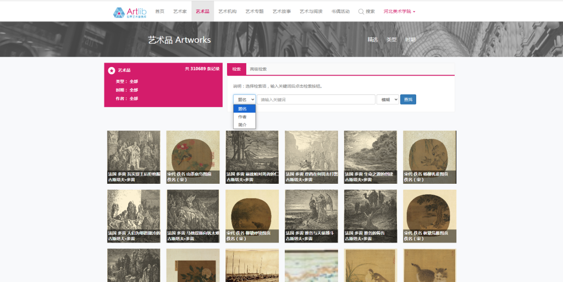Open the bird in grass painting thumbnail
563x282 pixels.
(371, 265)
